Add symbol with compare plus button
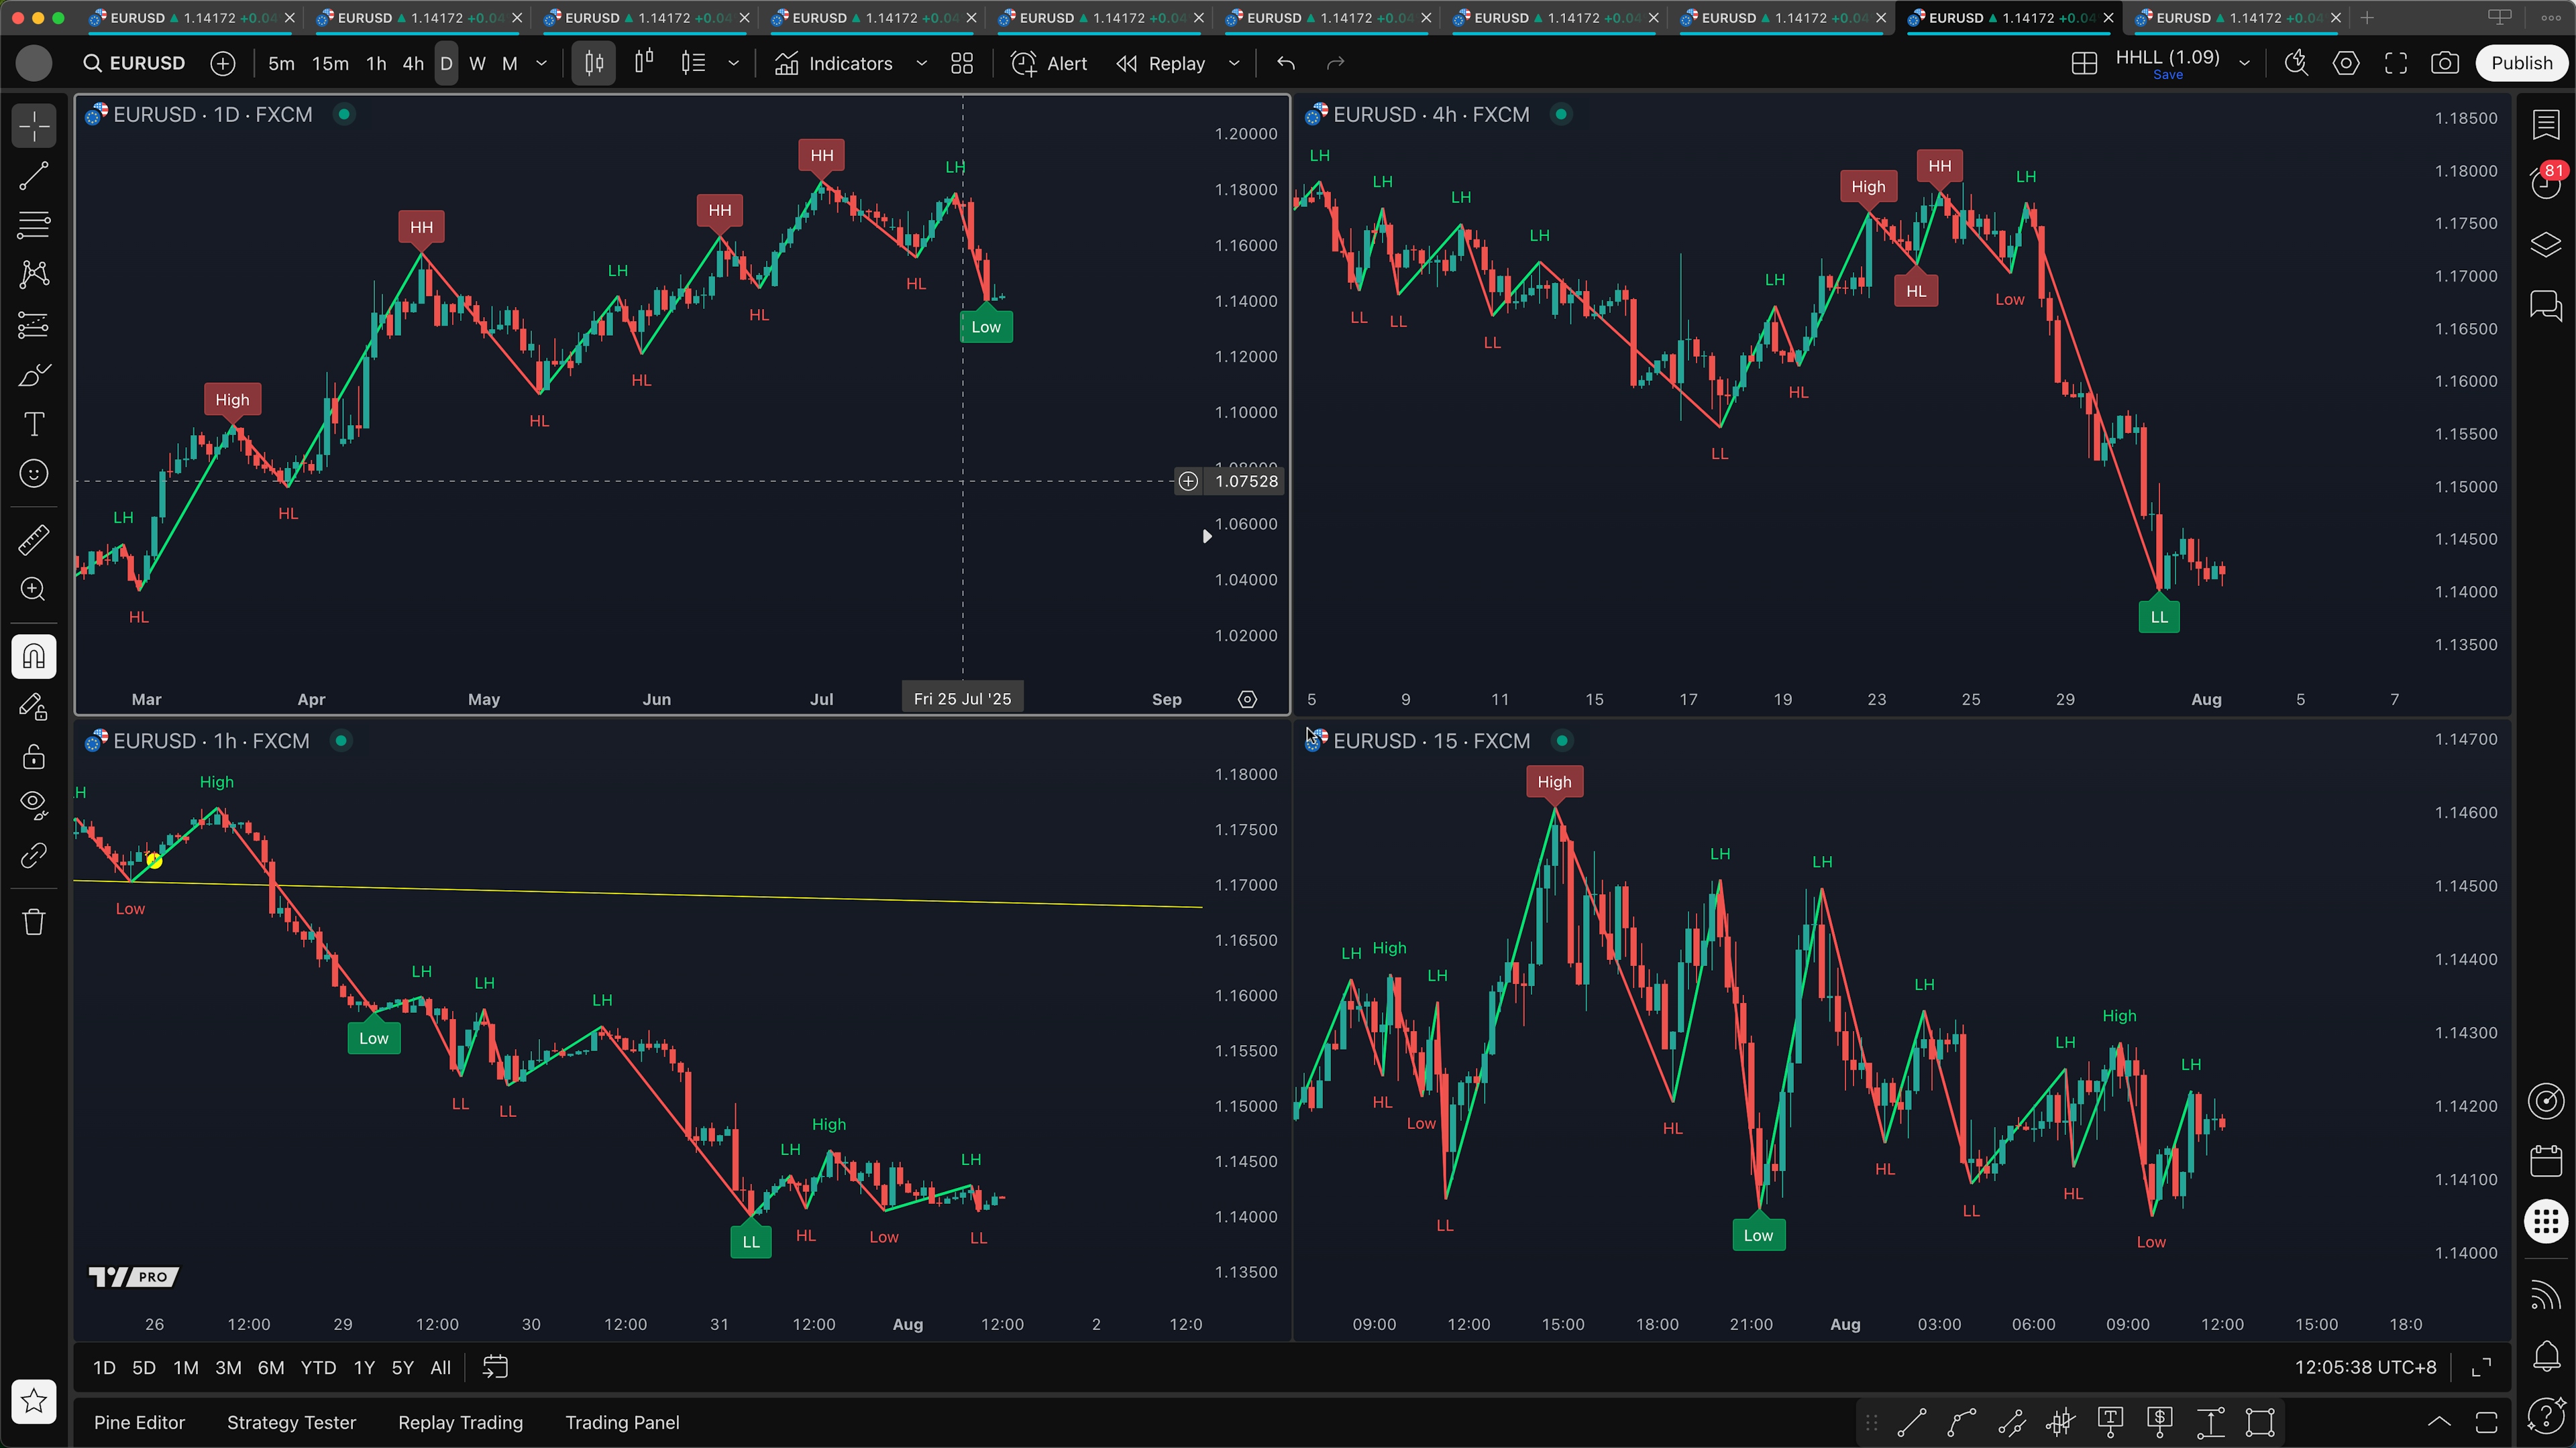This screenshot has height=1448, width=2576. (x=223, y=63)
